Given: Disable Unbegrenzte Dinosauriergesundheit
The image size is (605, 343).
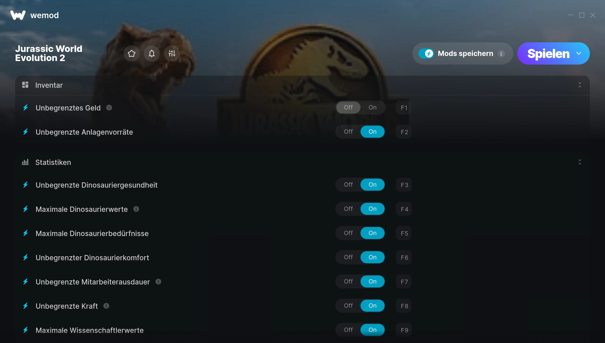Looking at the screenshot, I should point(348,185).
